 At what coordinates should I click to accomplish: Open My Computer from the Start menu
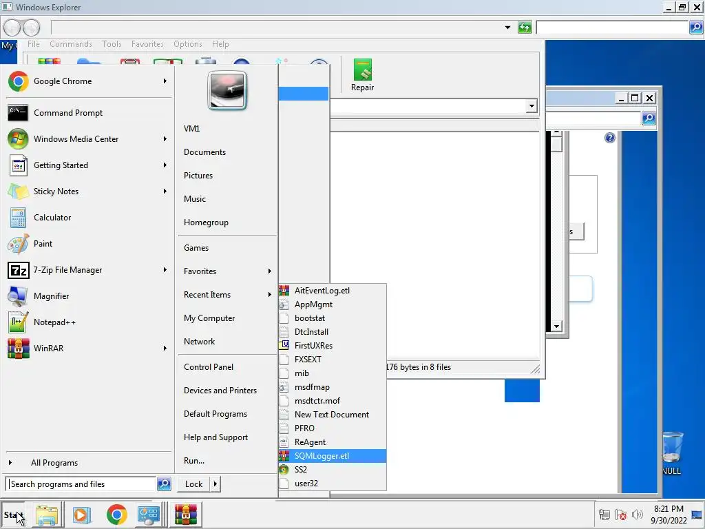[209, 318]
